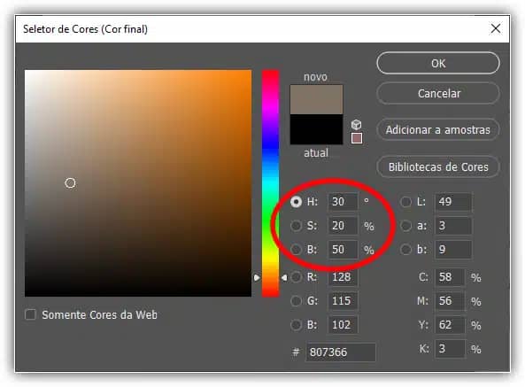
Task: Select the H hue radio button
Action: coord(296,202)
